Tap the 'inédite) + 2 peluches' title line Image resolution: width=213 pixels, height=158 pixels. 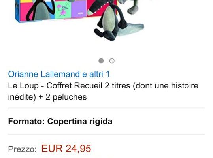tap(47, 97)
